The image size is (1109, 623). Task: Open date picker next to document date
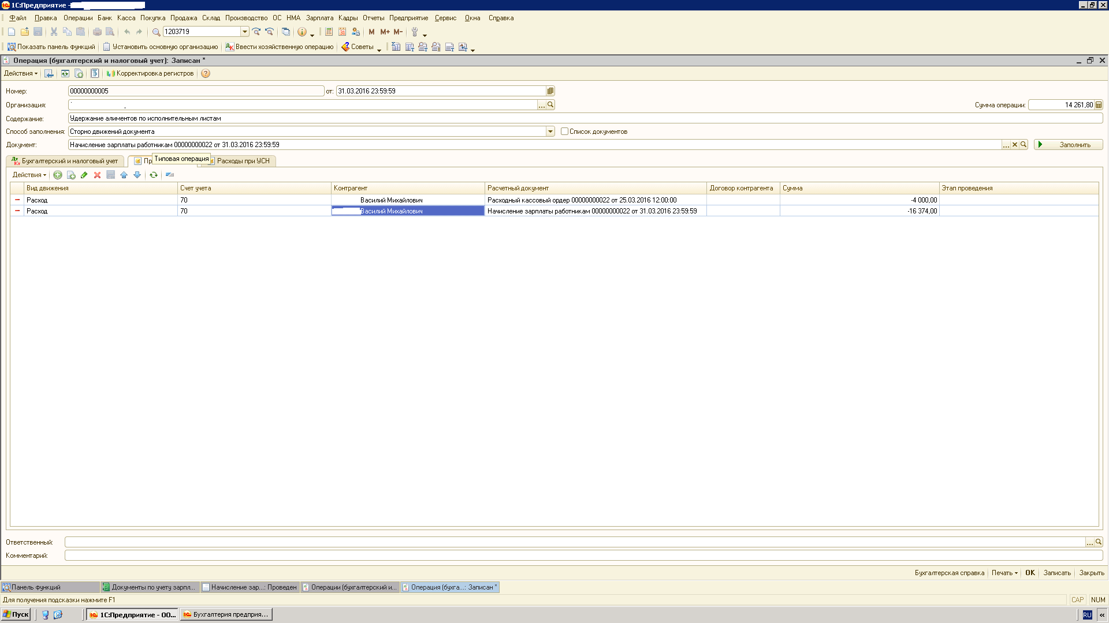click(x=550, y=91)
